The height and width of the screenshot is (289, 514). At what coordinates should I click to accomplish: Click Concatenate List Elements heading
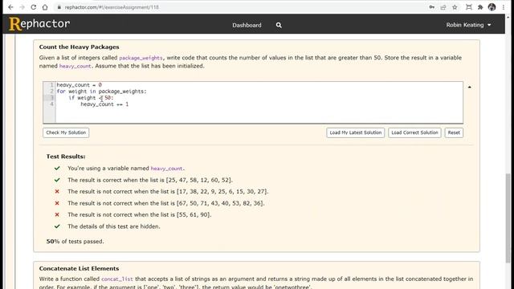[79, 268]
